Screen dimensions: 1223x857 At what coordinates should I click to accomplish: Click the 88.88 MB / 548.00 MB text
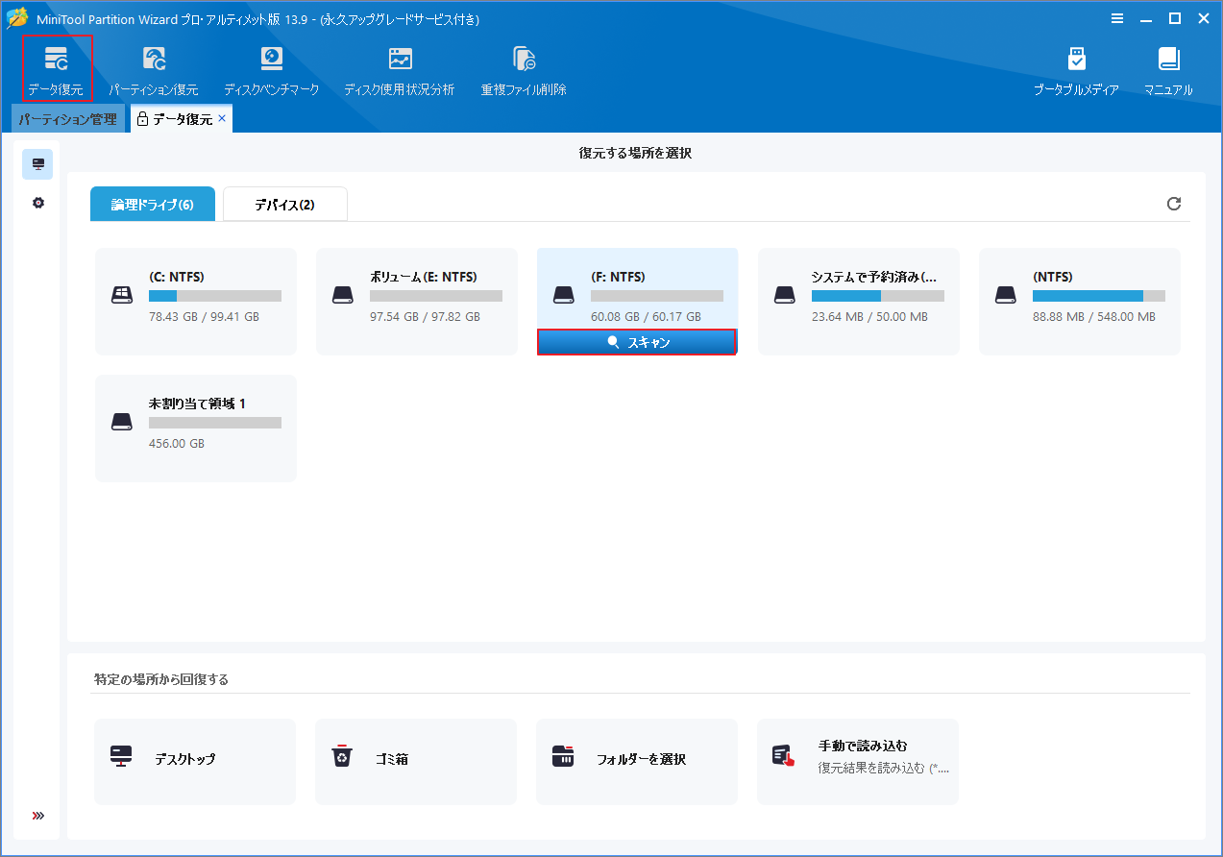click(1094, 317)
